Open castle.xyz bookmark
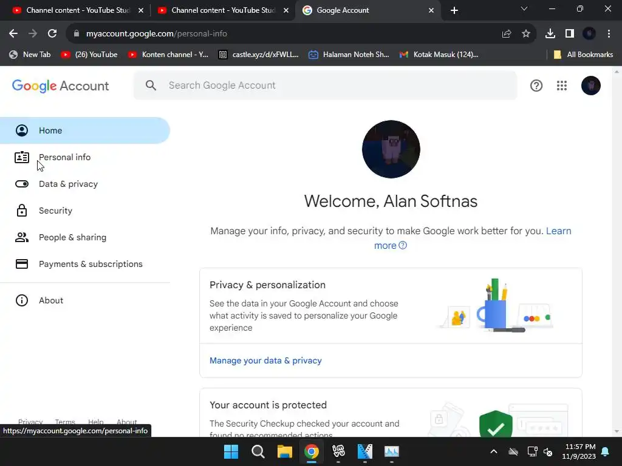The height and width of the screenshot is (466, 622). click(259, 55)
